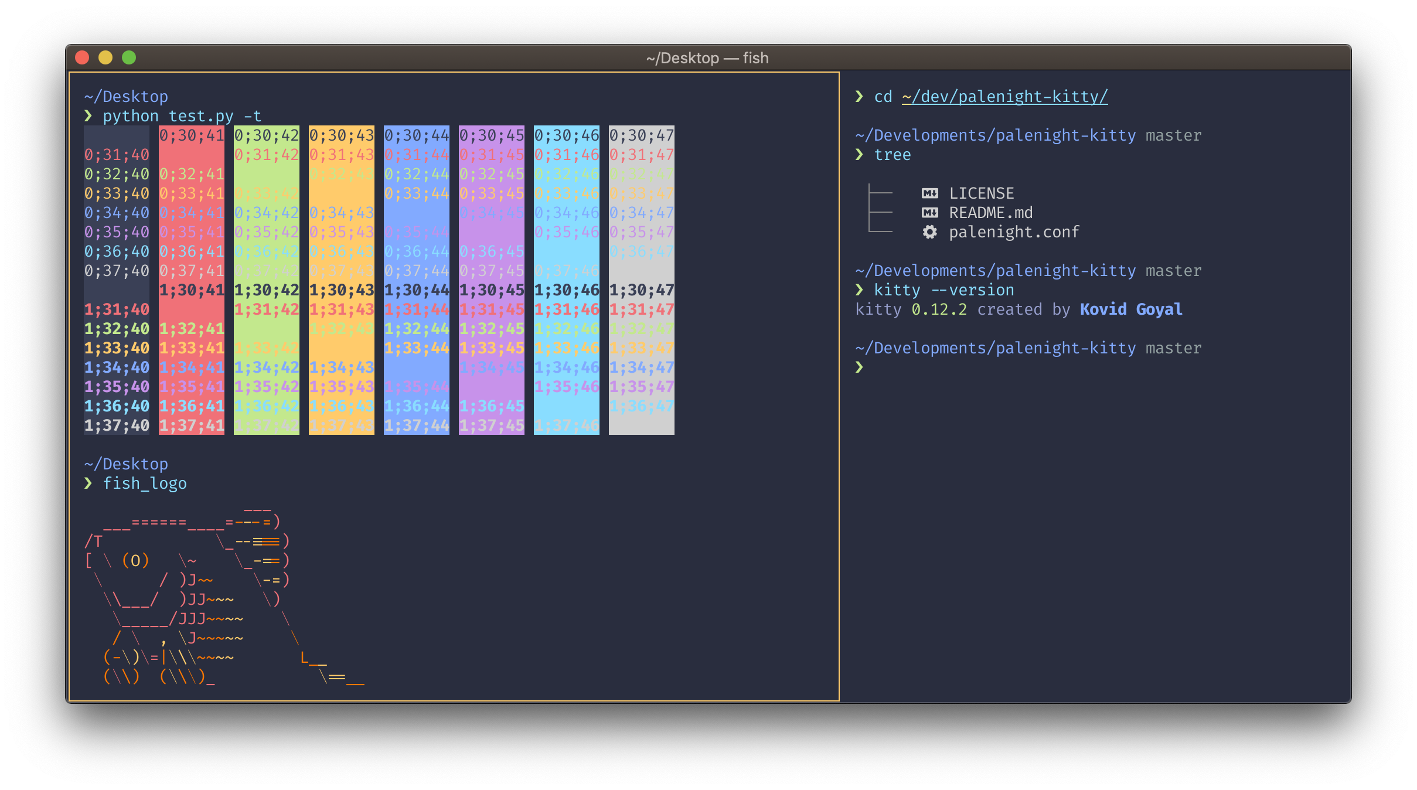The height and width of the screenshot is (790, 1417).
Task: Click the '0;33;40' yellow text cell
Action: [117, 193]
